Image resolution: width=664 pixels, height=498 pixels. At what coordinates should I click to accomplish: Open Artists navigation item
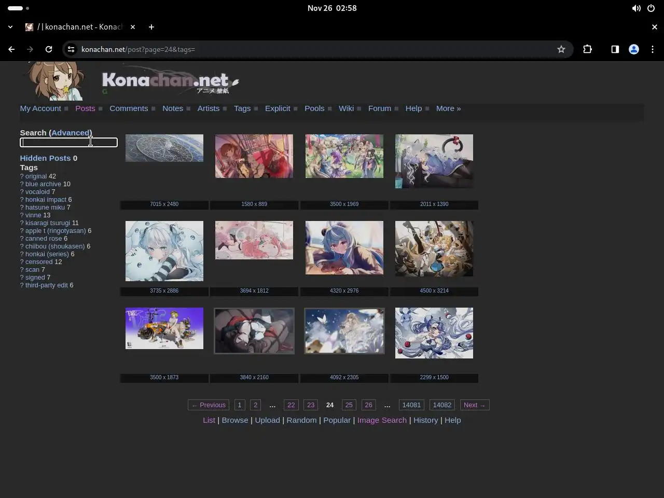(209, 108)
